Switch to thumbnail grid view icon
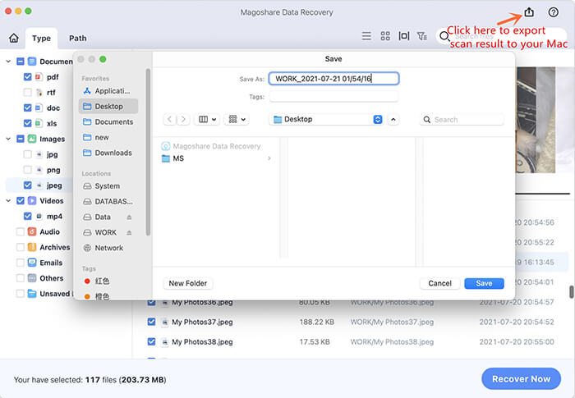 tap(385, 36)
